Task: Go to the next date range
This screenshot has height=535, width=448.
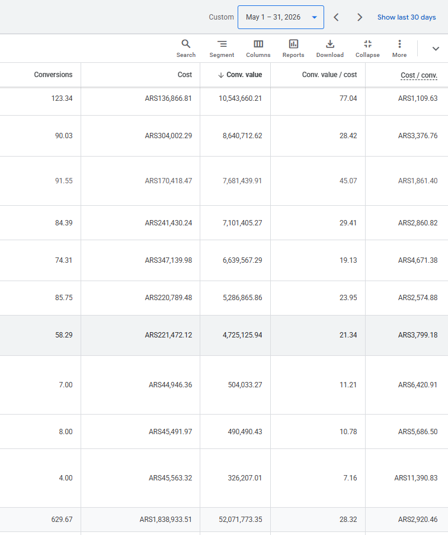Action: coord(359,17)
